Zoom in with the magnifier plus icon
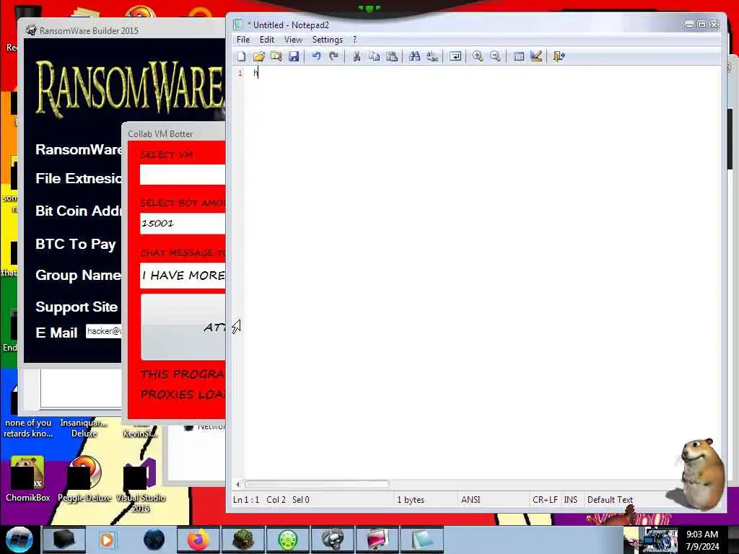This screenshot has height=554, width=739. tap(478, 56)
